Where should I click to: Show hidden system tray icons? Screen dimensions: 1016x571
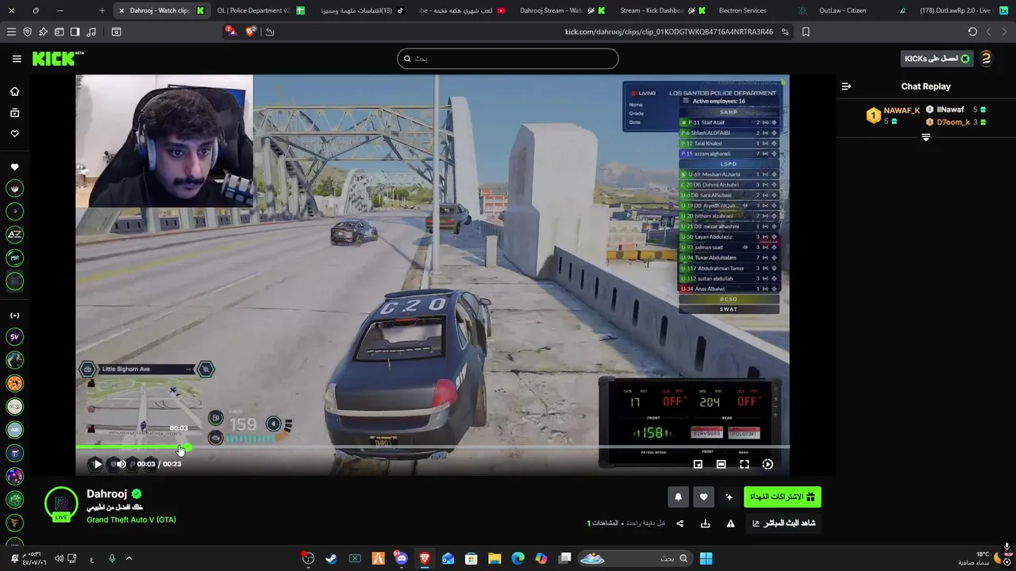tap(129, 558)
